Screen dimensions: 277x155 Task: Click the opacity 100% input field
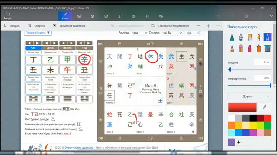click(x=263, y=78)
